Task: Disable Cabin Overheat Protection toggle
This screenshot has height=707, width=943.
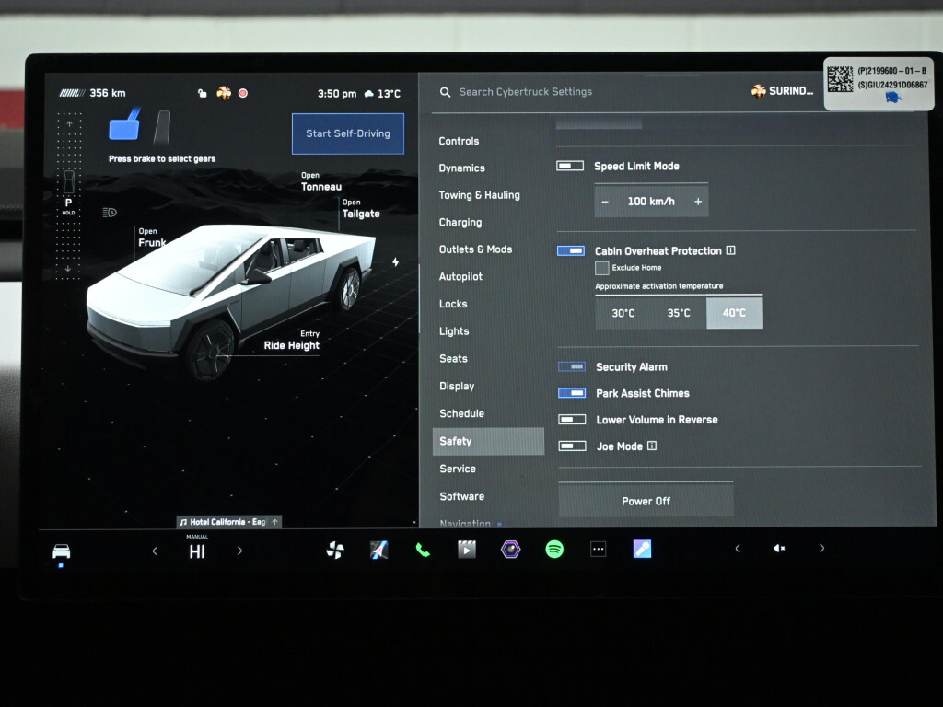Action: pyautogui.click(x=570, y=250)
